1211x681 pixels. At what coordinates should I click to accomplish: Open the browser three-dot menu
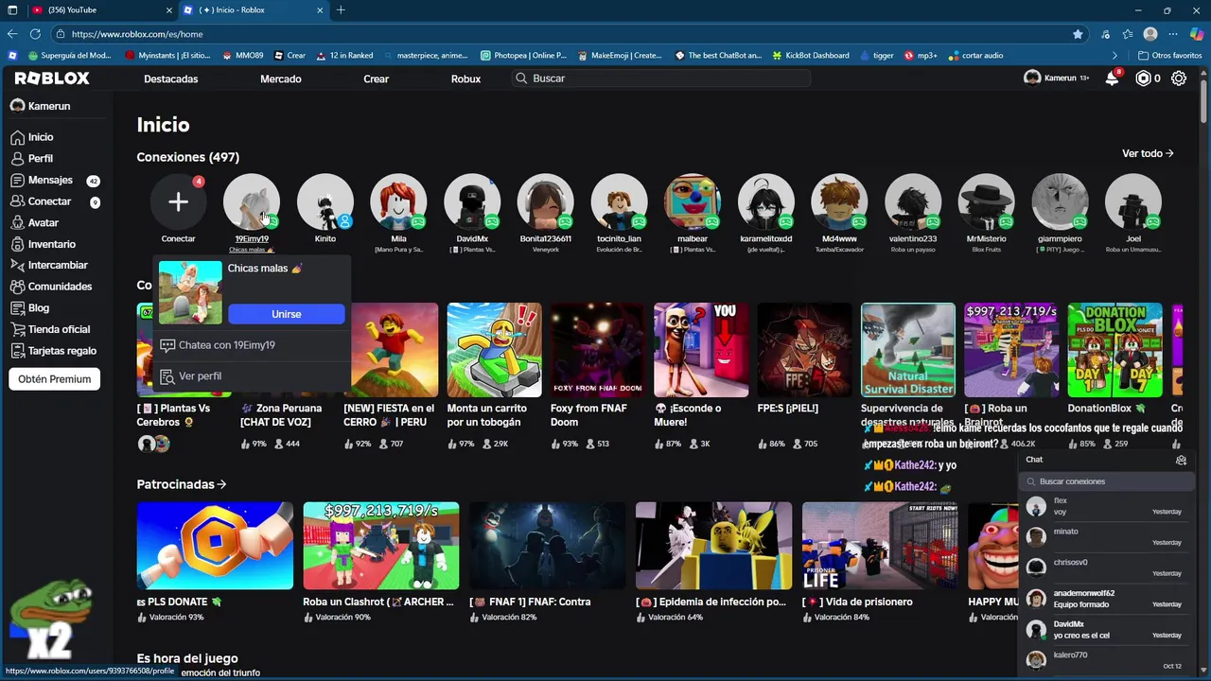1173,34
